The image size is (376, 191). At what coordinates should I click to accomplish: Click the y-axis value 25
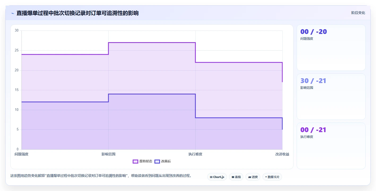(x=17, y=50)
